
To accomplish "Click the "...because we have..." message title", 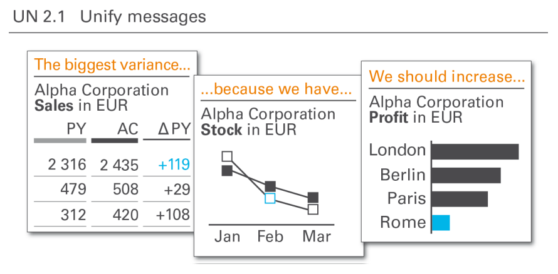I will [x=276, y=89].
